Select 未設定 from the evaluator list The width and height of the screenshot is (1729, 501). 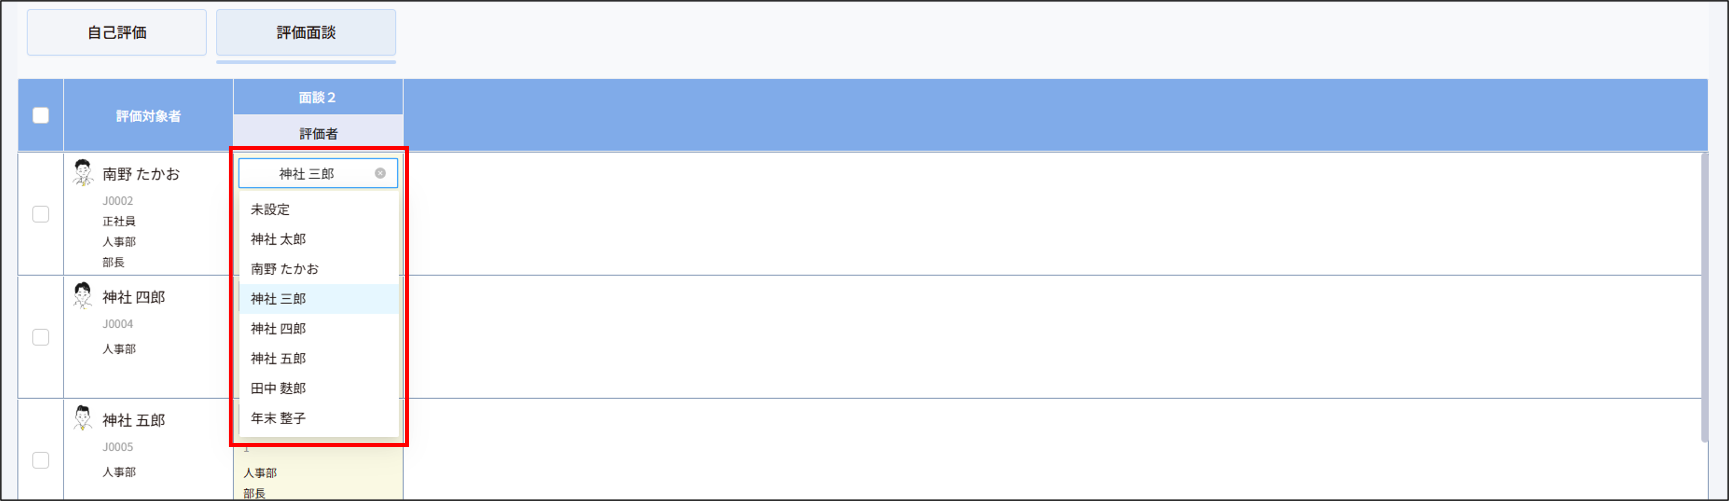(271, 209)
